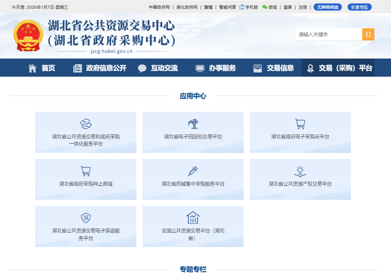Viewport: 391px width, 278px height.
Task: Switch to 长者专区 elderly mode
Action: (359, 7)
